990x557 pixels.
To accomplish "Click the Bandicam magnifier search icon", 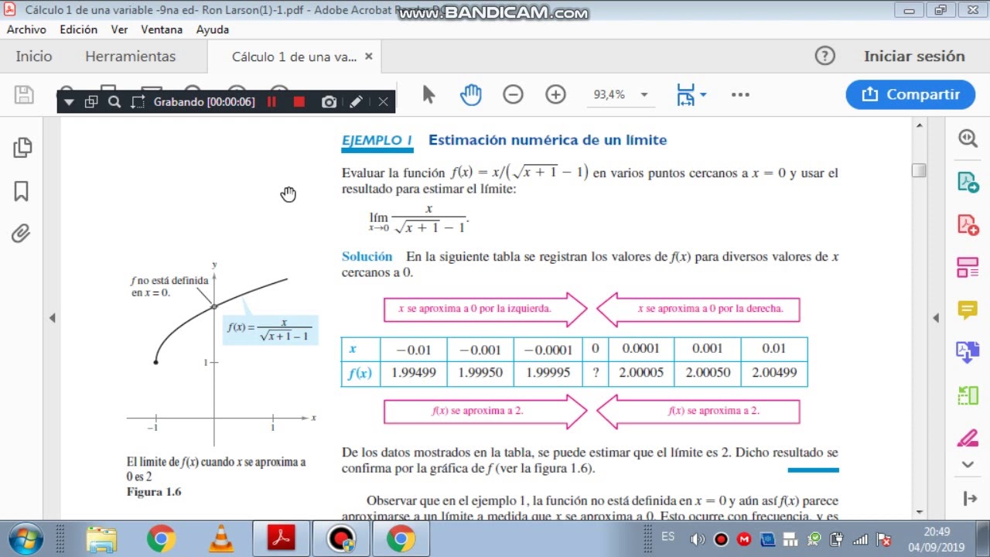I will 114,101.
